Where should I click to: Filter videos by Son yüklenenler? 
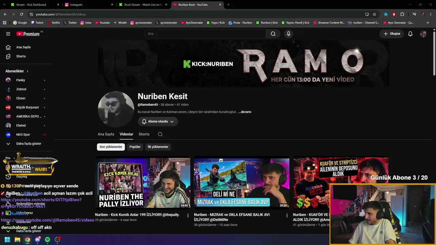pos(111,147)
